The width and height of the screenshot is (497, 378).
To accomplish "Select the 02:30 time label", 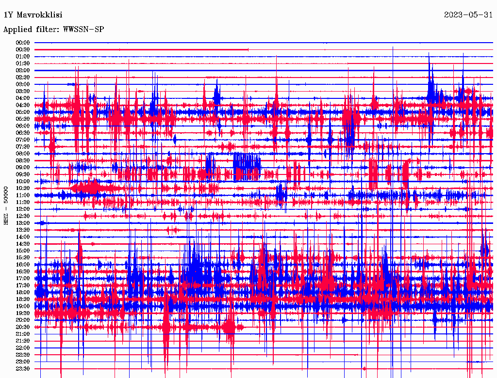I will (22, 78).
